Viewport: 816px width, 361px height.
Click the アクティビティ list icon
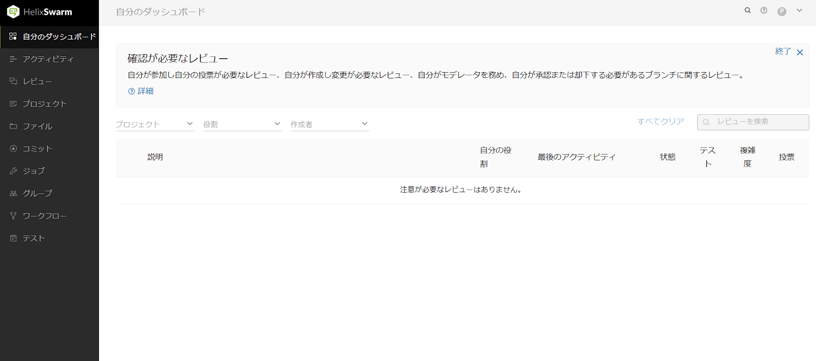click(x=13, y=59)
